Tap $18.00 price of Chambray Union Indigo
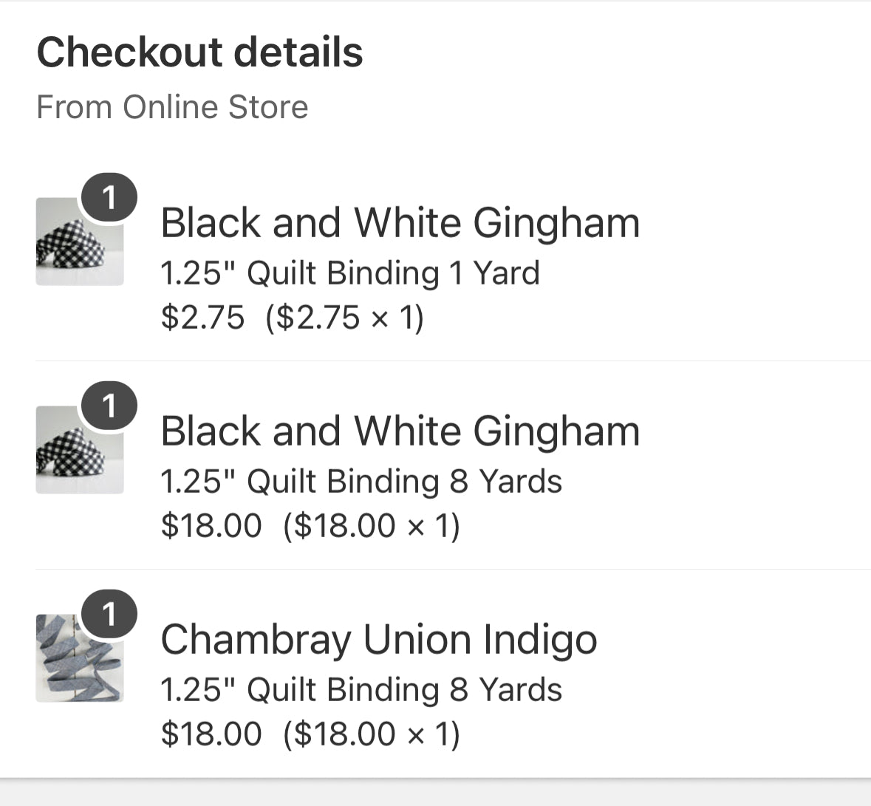 pos(211,734)
